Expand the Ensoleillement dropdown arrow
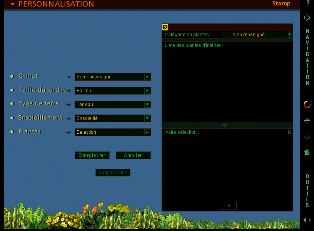The height and width of the screenshot is (231, 314). click(x=147, y=118)
